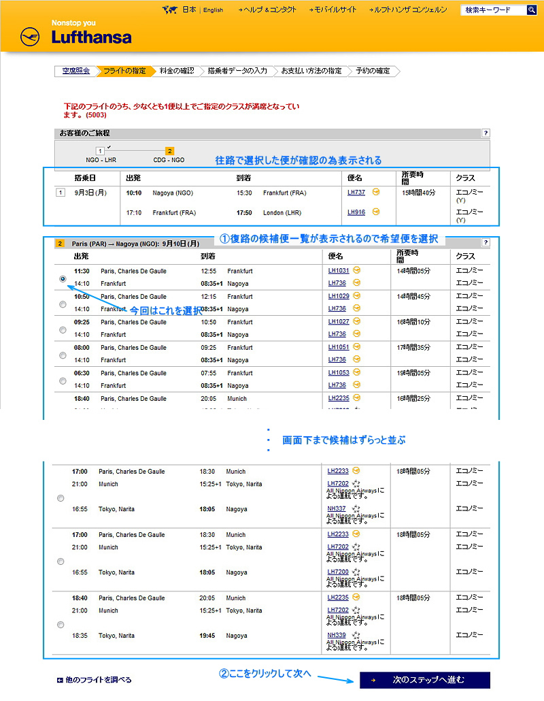This screenshot has width=544, height=701.
Task: Open the 予約の確定 step
Action: point(373,71)
